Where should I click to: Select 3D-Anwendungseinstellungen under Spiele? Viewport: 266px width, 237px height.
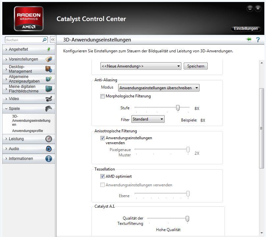pyautogui.click(x=31, y=120)
